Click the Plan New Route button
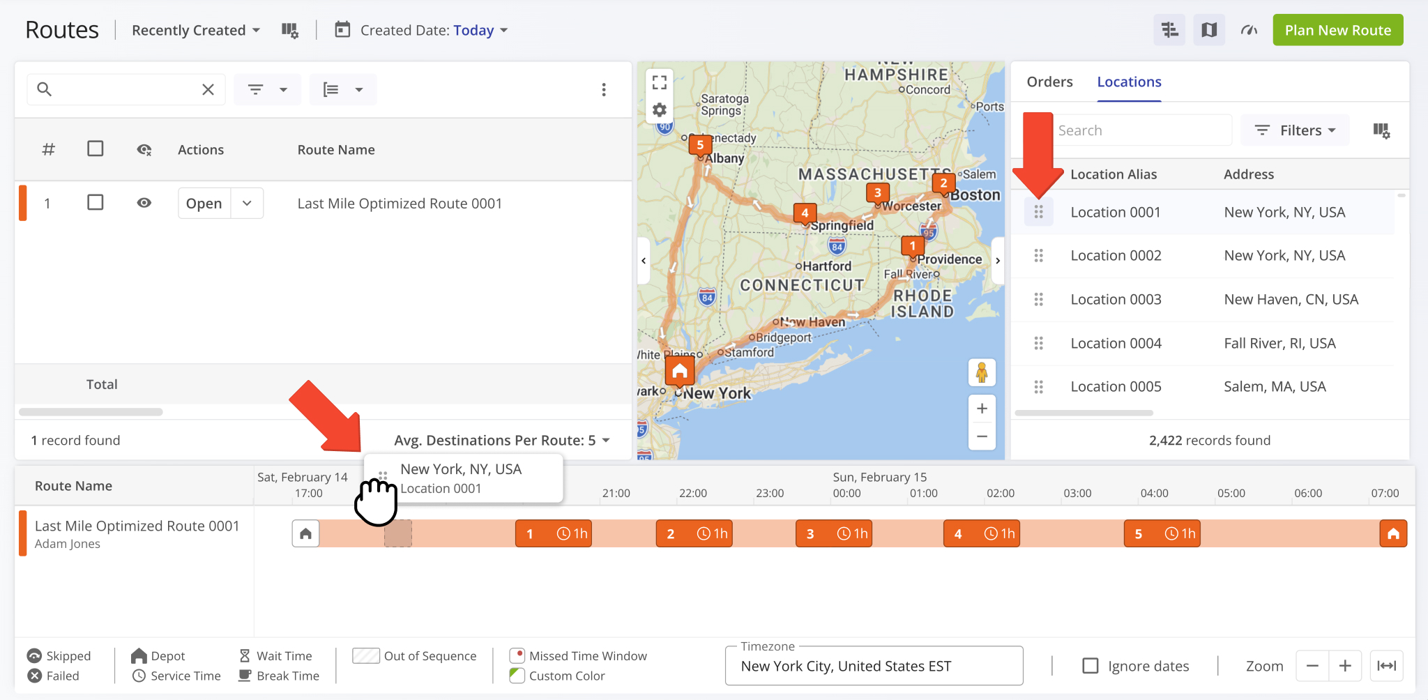 pos(1337,30)
